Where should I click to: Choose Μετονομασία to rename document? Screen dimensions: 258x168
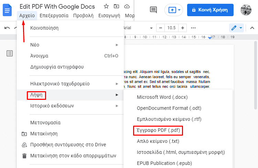click(71, 123)
